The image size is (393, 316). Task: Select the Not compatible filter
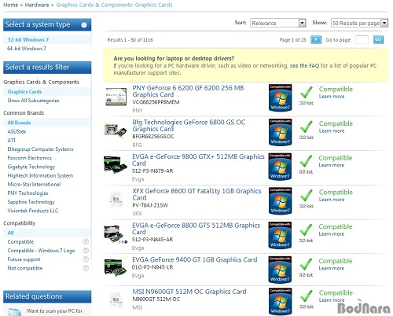(25, 268)
